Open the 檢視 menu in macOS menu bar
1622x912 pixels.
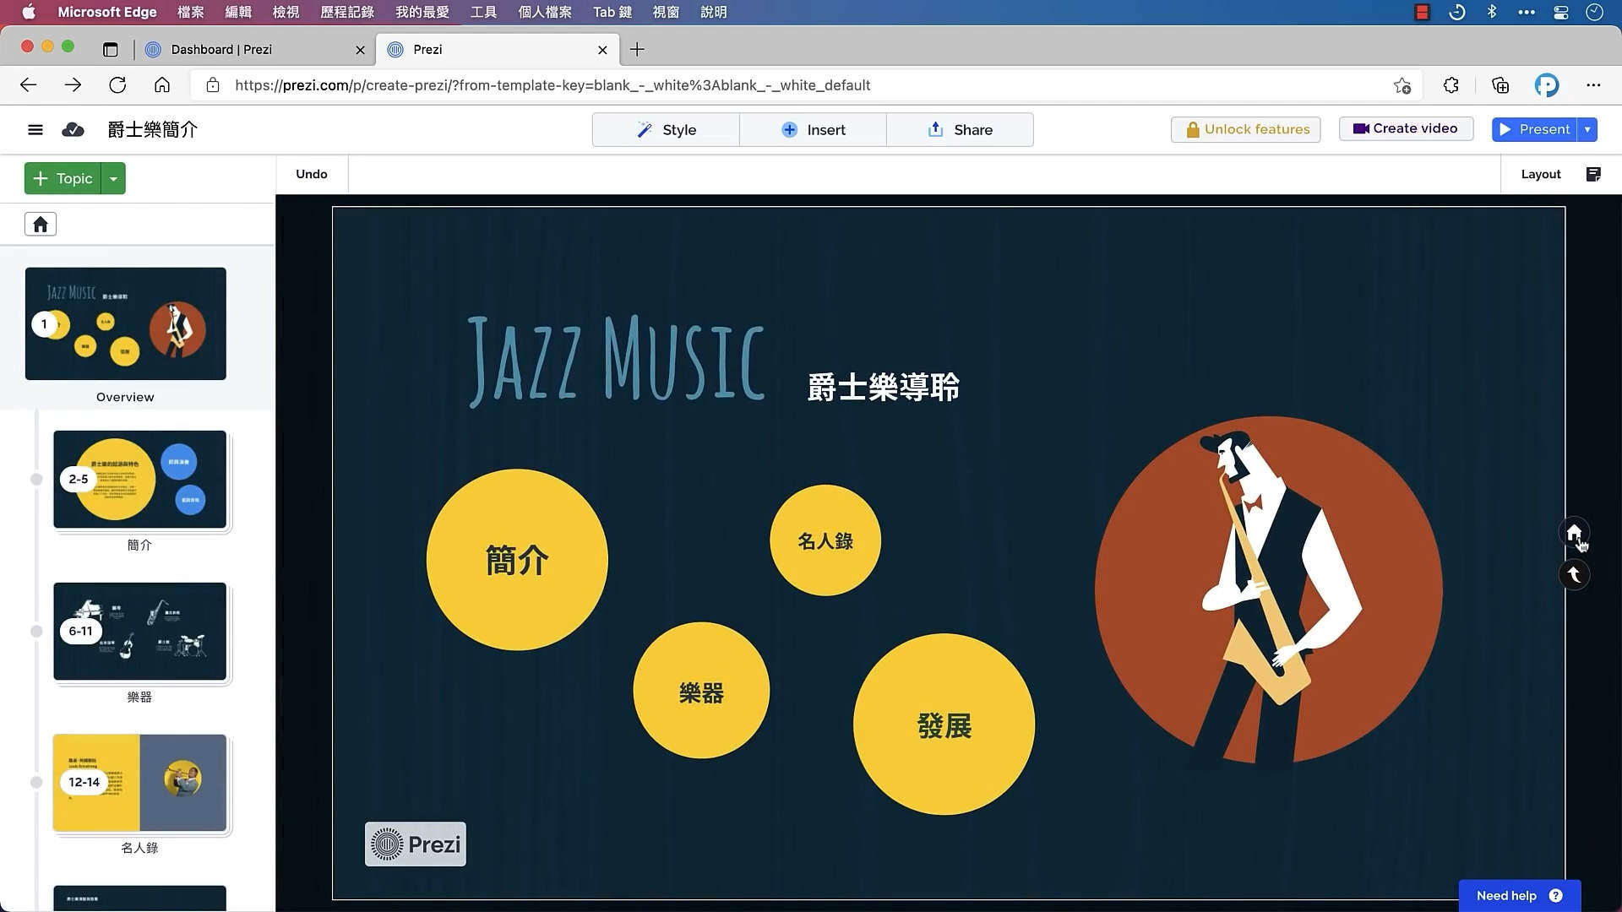286,12
